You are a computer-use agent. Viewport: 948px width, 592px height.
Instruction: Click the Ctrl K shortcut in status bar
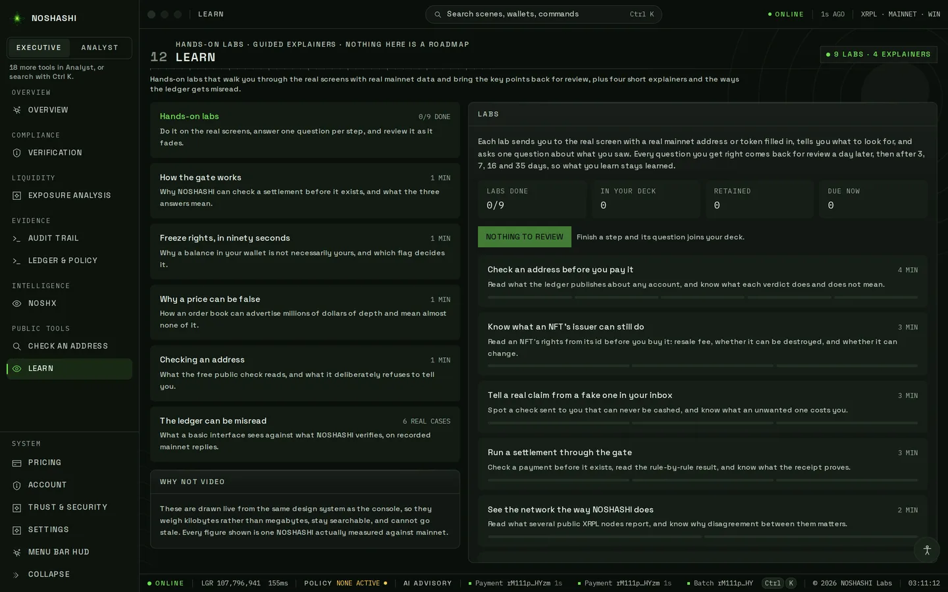coord(779,583)
